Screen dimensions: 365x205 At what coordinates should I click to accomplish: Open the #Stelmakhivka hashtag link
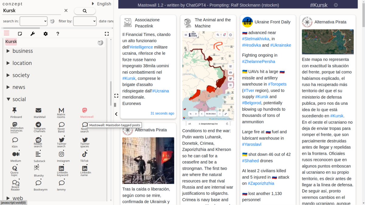tap(256, 39)
